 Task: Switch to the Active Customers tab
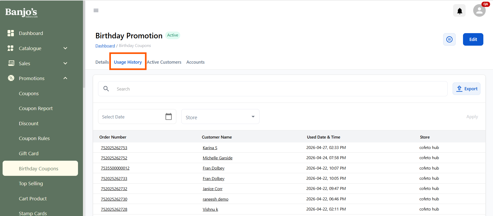[x=164, y=62]
